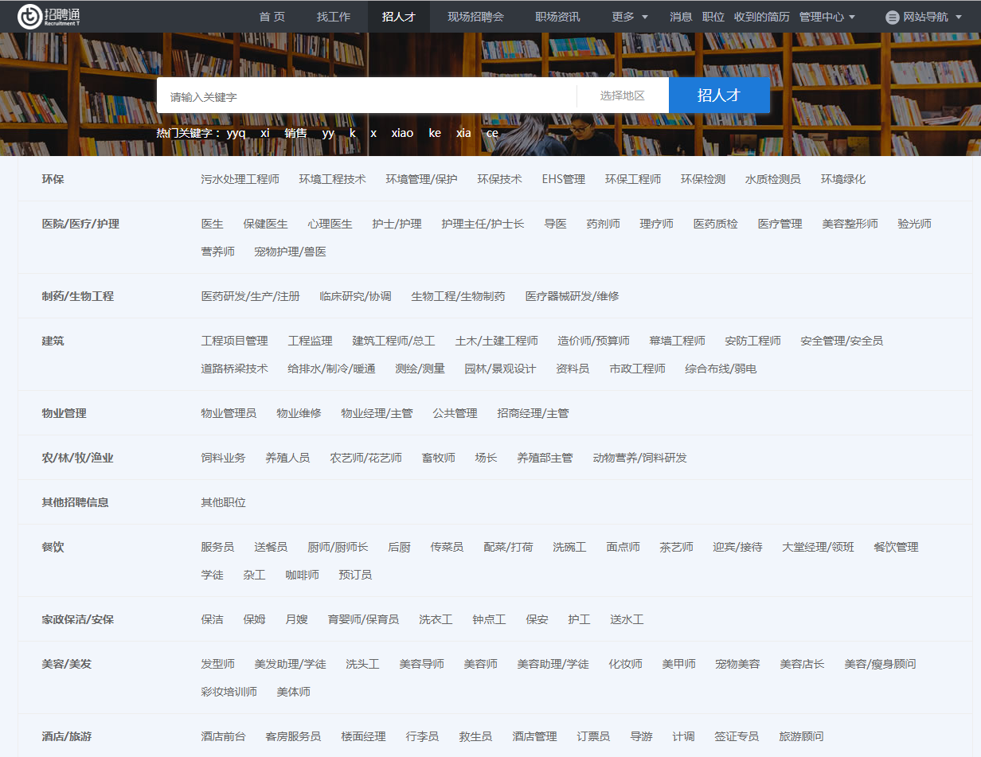Click the 招聘通 site logo
This screenshot has width=981, height=757.
(49, 16)
